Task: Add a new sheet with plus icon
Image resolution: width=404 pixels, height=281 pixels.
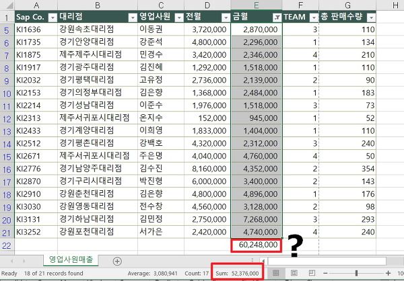Action: [x=117, y=262]
